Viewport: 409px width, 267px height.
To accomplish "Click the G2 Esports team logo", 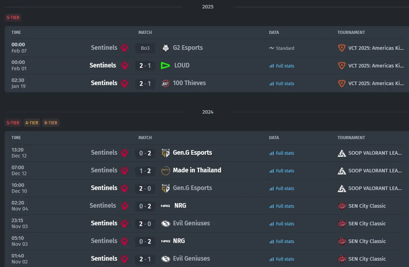I will (166, 48).
